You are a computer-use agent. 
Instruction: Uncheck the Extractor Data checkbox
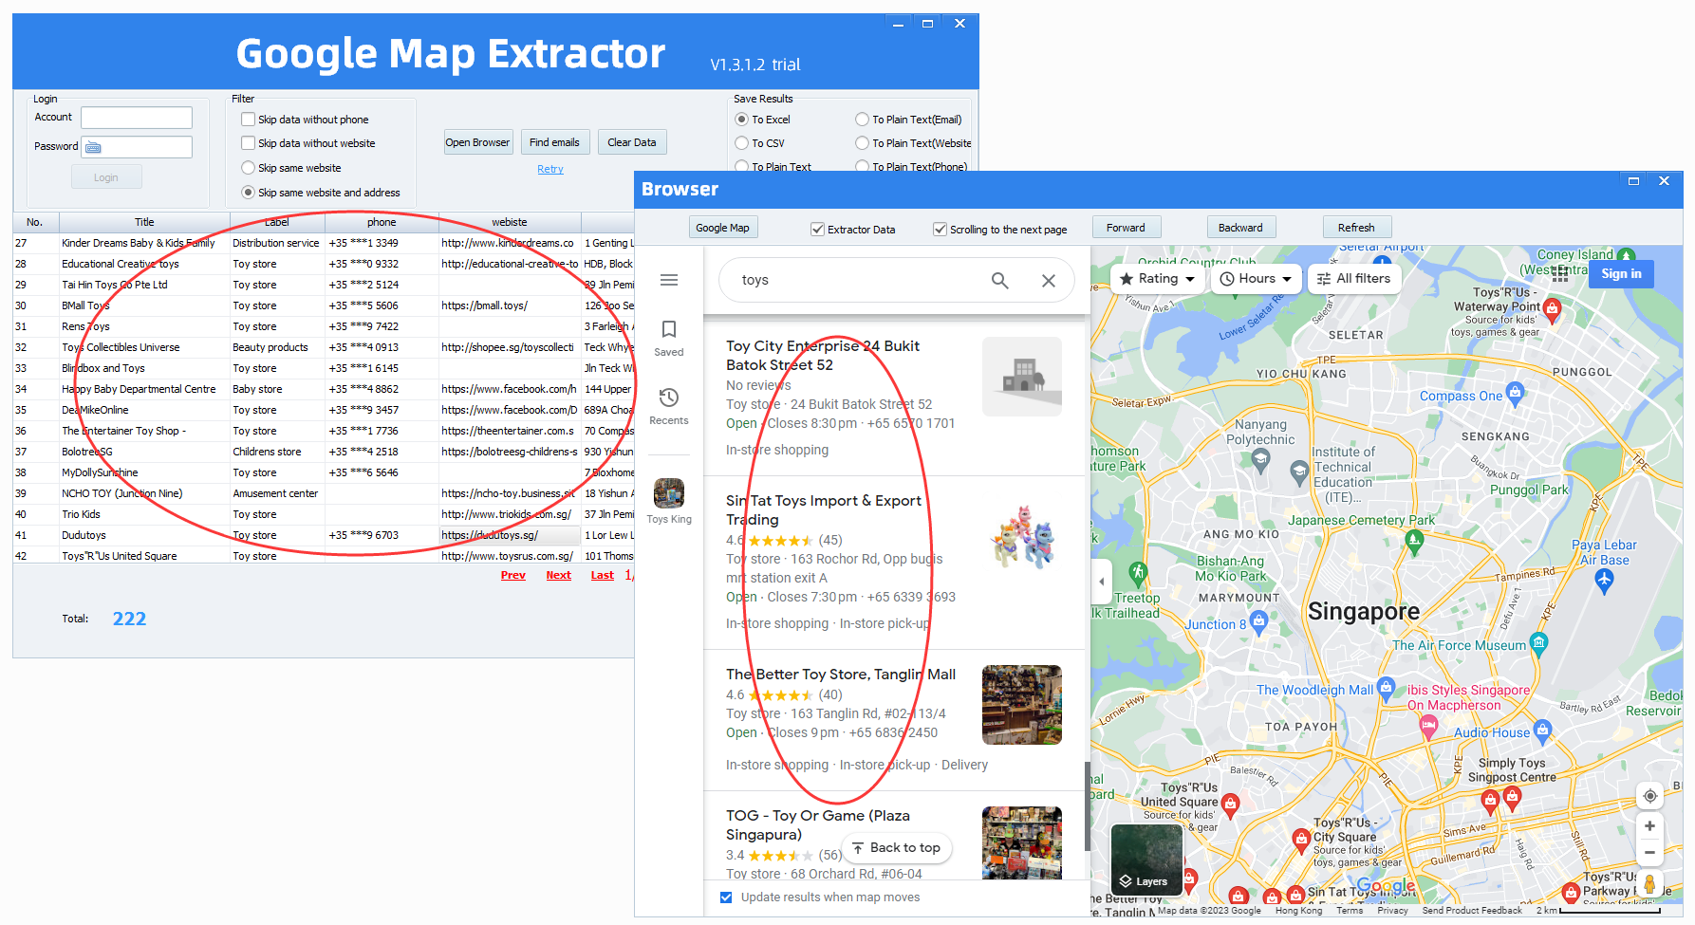coord(817,230)
